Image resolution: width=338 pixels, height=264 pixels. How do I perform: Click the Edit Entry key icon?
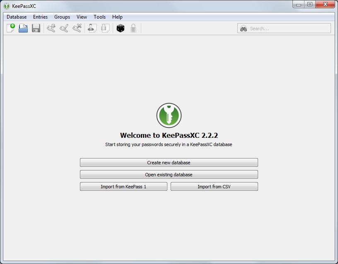pyautogui.click(x=64, y=28)
